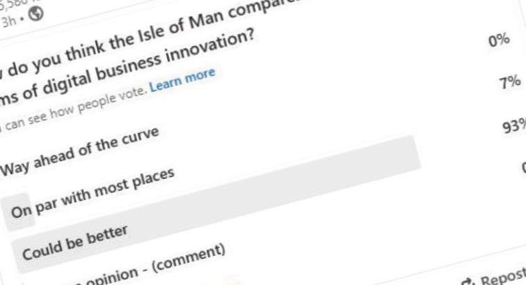This screenshot has width=526, height=285.
Task: Click the 3h post timestamp
Action: click(8, 22)
